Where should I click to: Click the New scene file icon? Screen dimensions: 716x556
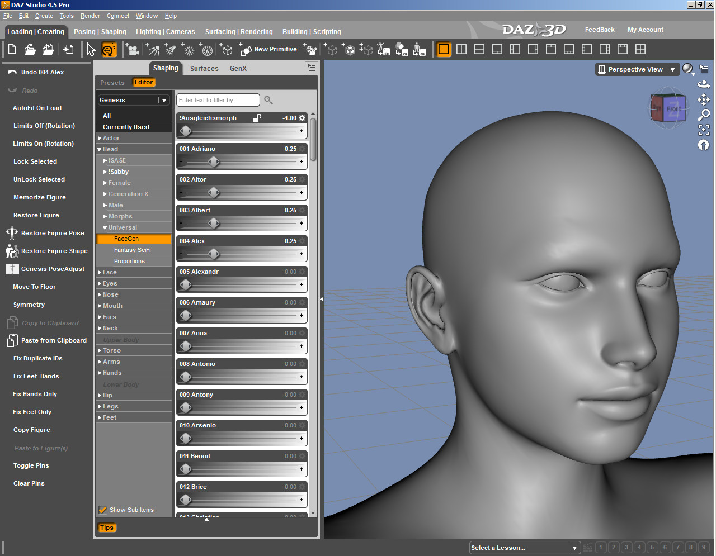(x=12, y=50)
